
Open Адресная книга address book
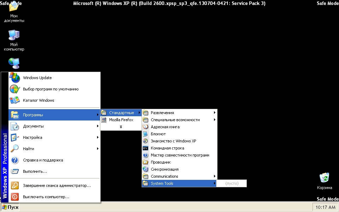(x=165, y=127)
